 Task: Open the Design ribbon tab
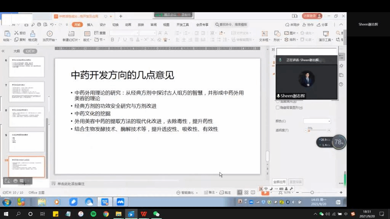click(x=102, y=25)
